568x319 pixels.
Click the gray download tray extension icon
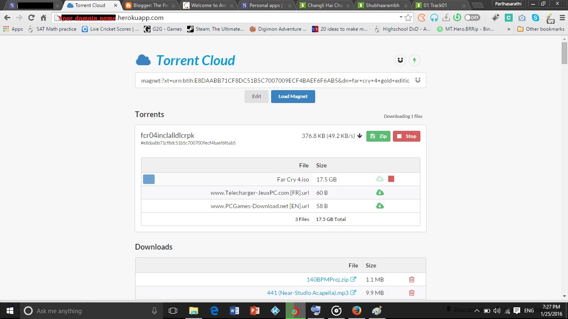[446, 17]
